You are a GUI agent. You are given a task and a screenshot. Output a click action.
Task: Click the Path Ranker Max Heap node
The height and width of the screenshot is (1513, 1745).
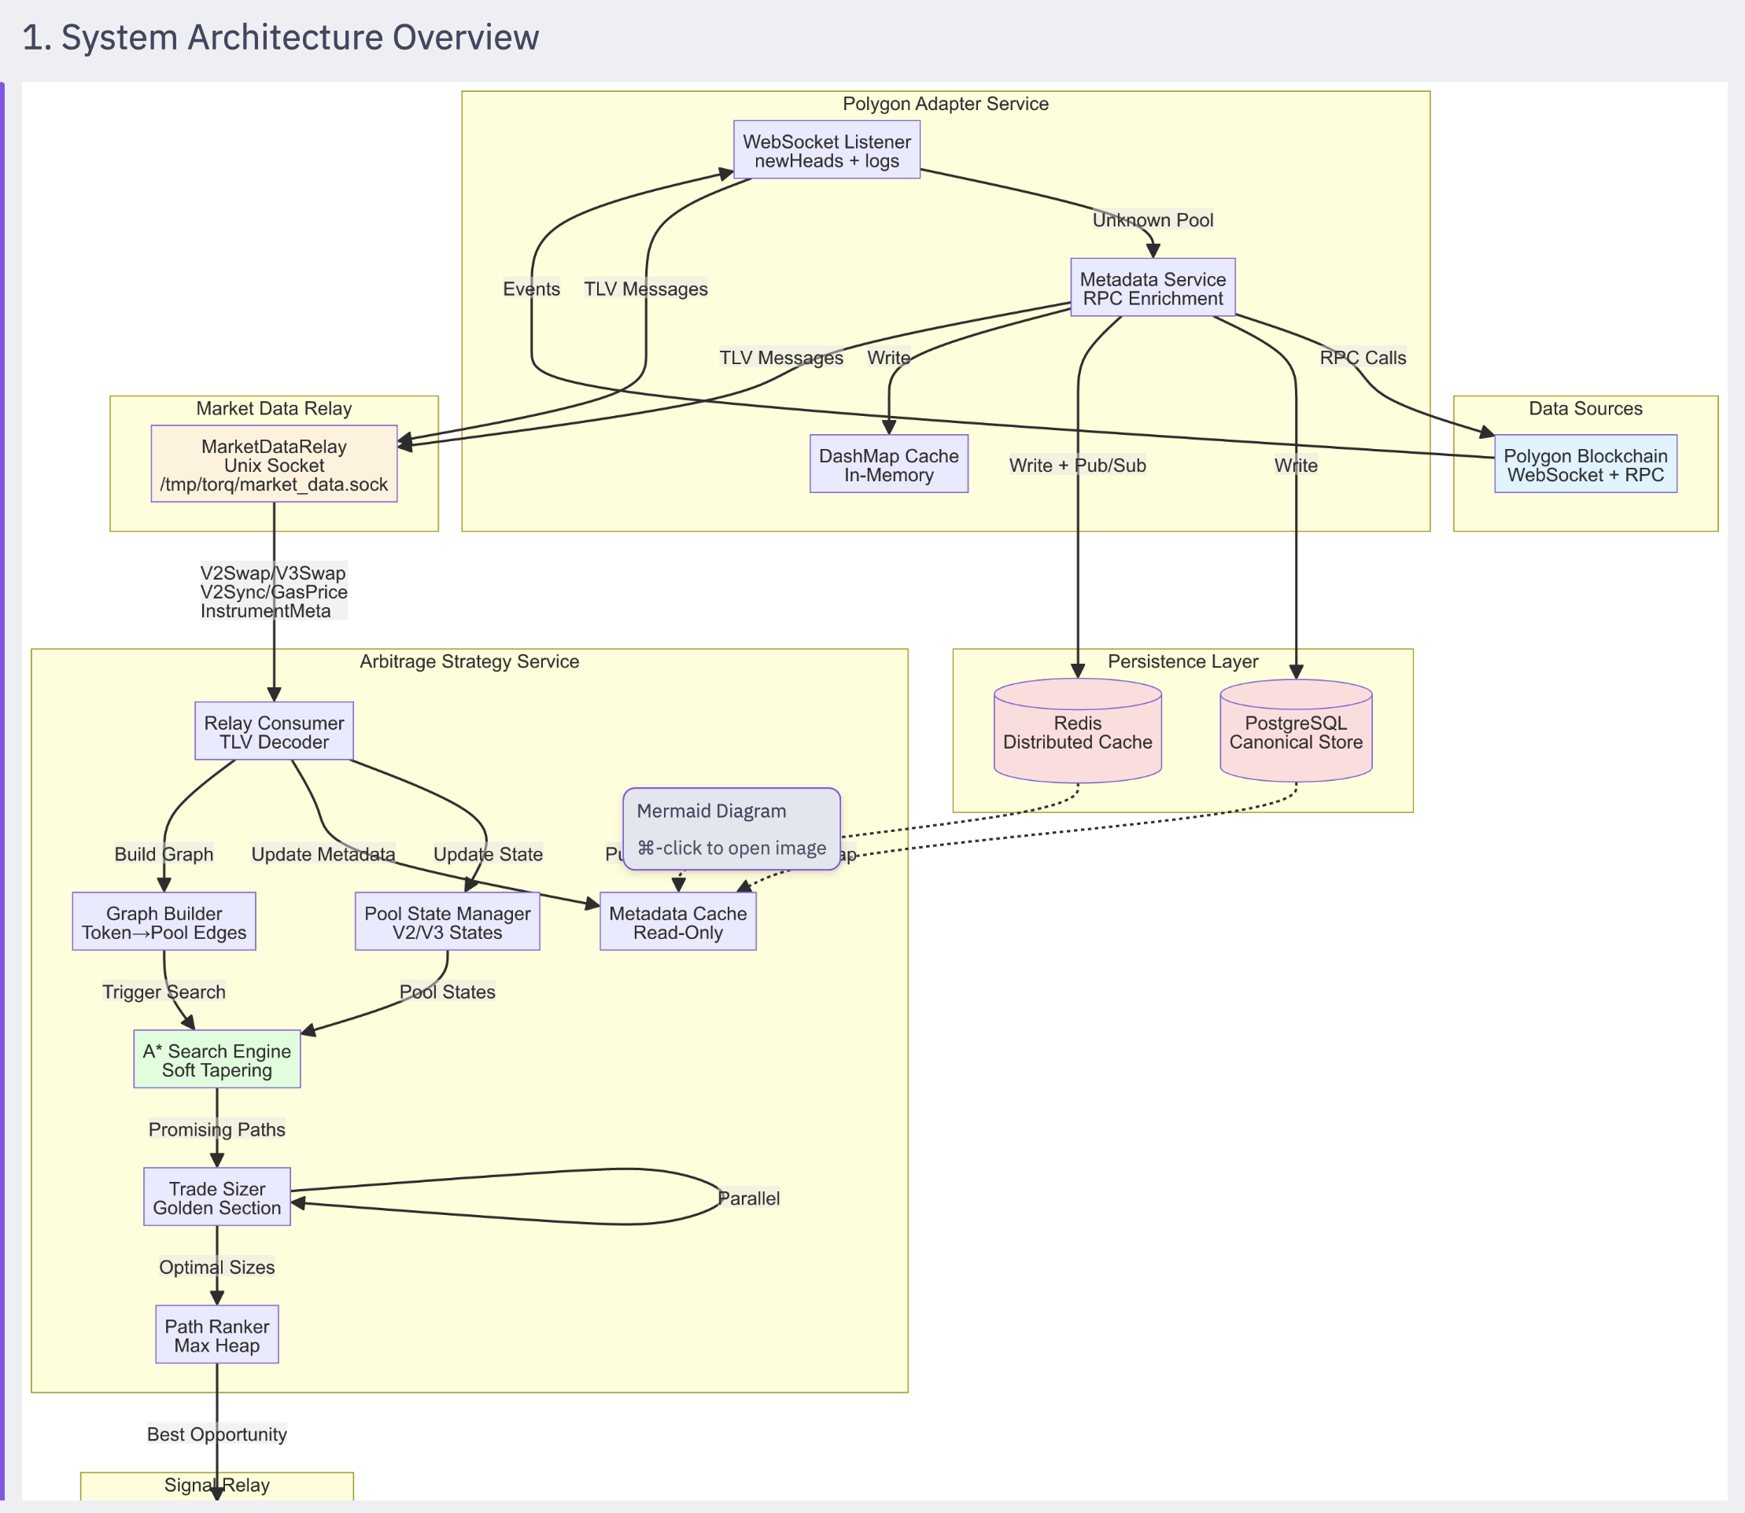[217, 1334]
